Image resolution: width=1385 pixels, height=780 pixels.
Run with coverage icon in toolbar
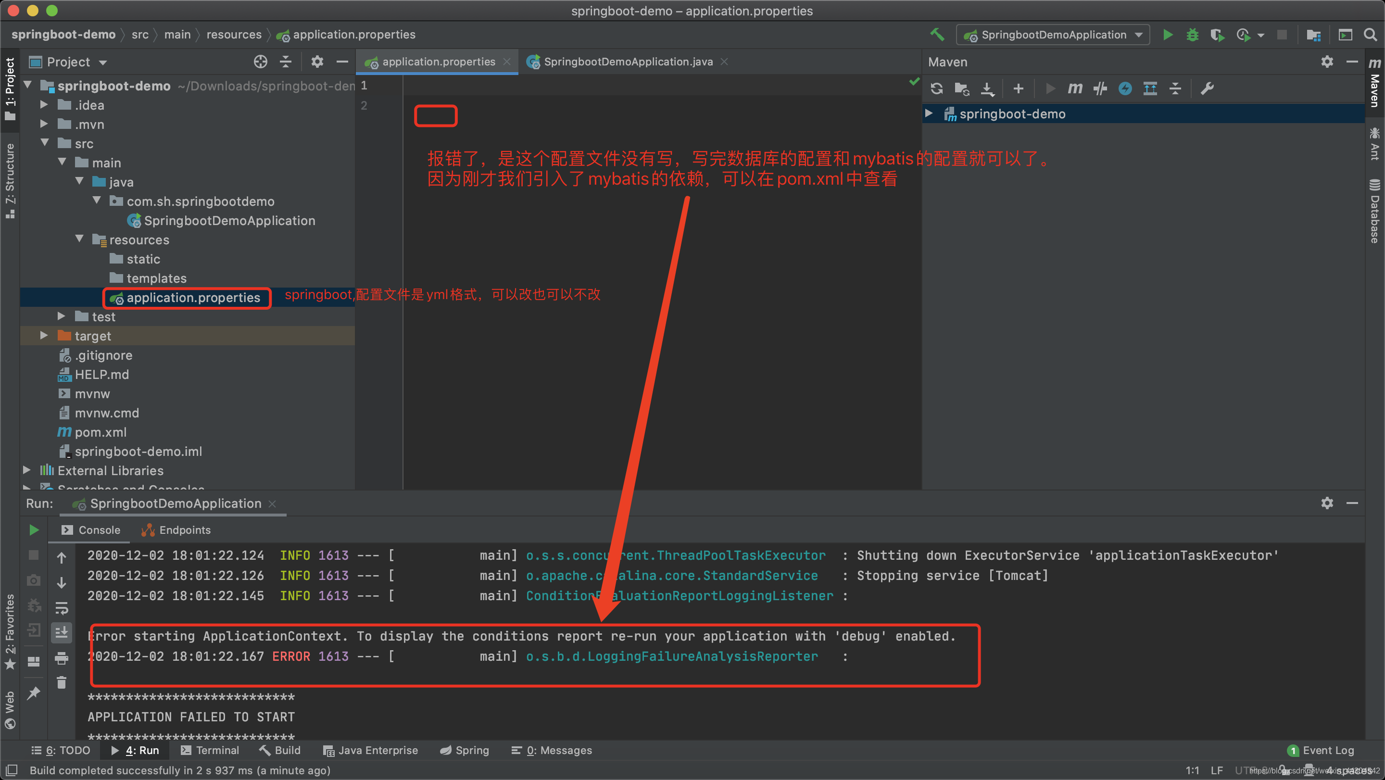point(1217,35)
